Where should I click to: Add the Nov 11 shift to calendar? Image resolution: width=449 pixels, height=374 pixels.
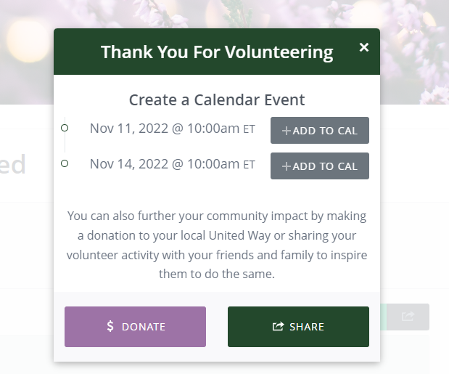[x=320, y=131]
